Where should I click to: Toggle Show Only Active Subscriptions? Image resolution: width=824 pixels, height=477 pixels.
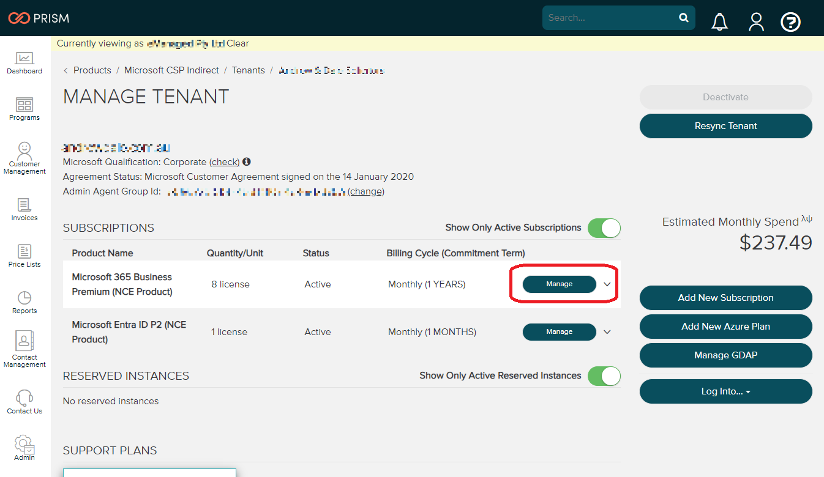[x=604, y=228]
